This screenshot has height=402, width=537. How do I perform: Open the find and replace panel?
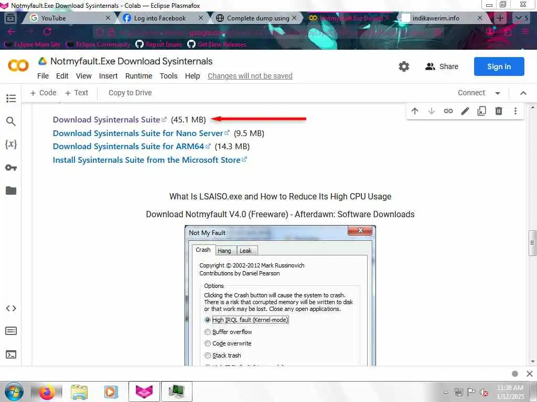click(11, 121)
